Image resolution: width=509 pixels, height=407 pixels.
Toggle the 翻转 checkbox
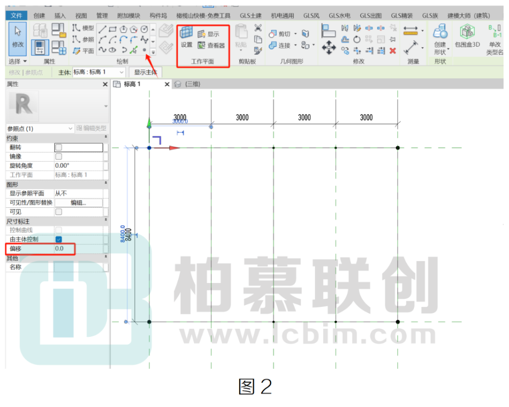pyautogui.click(x=59, y=147)
